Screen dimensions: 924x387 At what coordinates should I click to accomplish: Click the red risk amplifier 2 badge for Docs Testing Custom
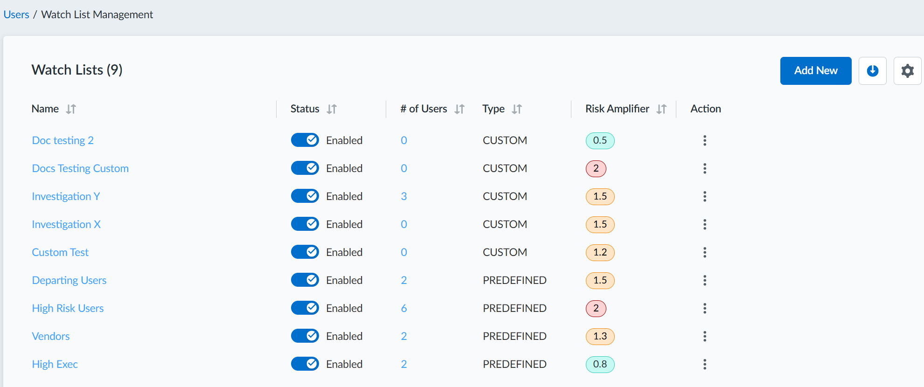596,168
